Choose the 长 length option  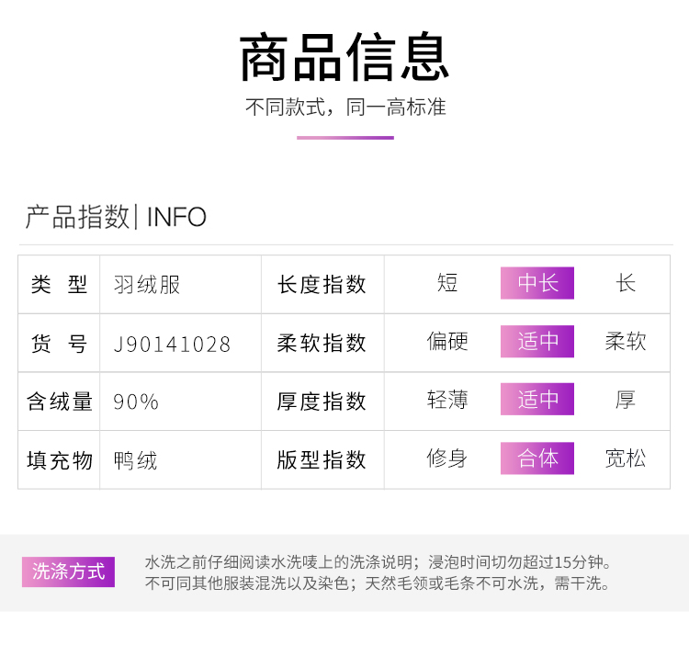(x=626, y=283)
